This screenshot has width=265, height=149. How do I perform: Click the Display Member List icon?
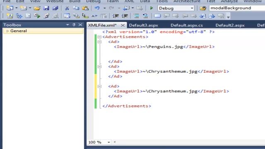click(x=67, y=16)
